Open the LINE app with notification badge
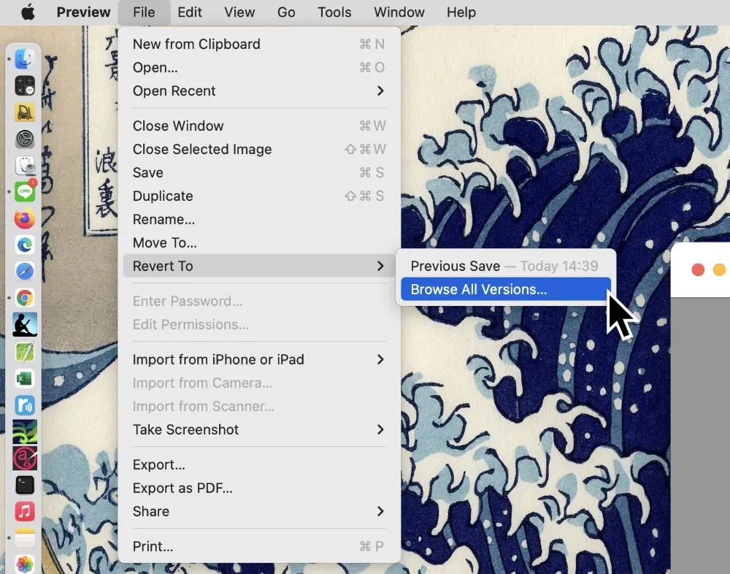Screen dimensions: 730x574 coord(24,191)
